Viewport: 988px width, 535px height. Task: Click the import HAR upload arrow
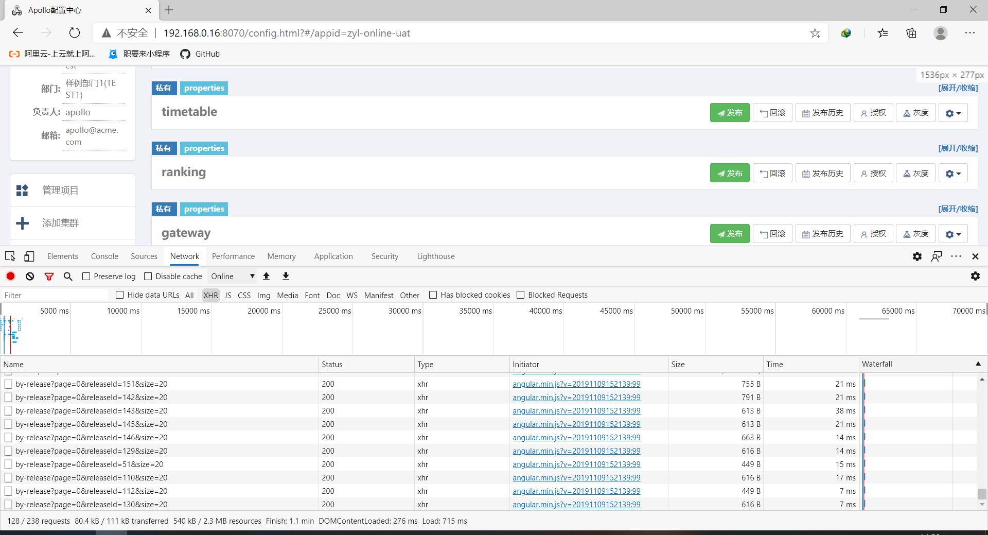(x=267, y=276)
